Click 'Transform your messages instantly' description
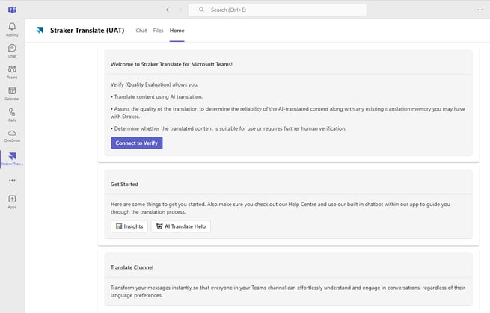The height and width of the screenshot is (313, 490). click(x=288, y=291)
